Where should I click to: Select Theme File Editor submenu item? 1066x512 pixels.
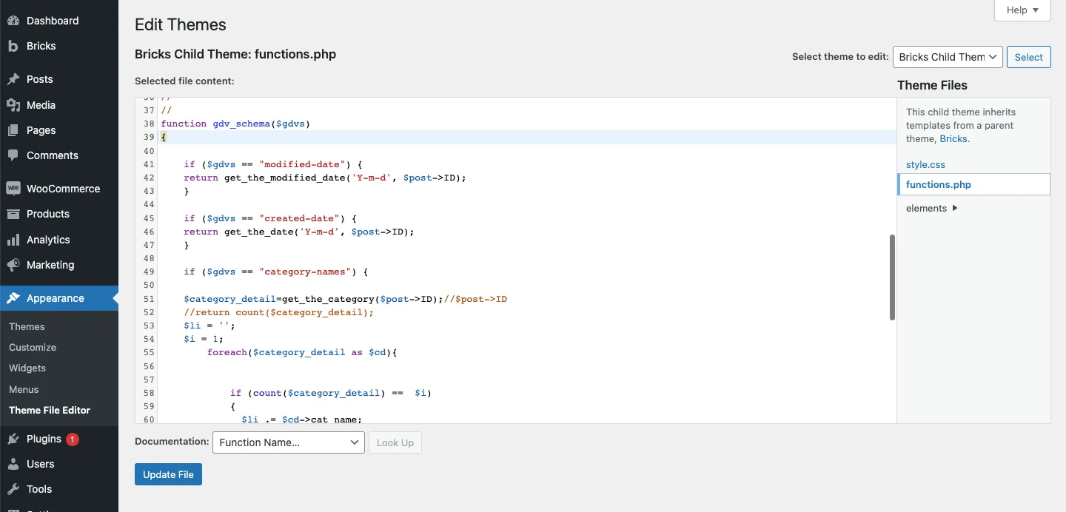[x=50, y=410]
